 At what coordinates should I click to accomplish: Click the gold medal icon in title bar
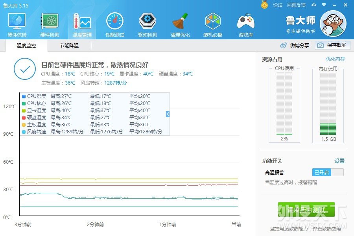[x=264, y=5]
